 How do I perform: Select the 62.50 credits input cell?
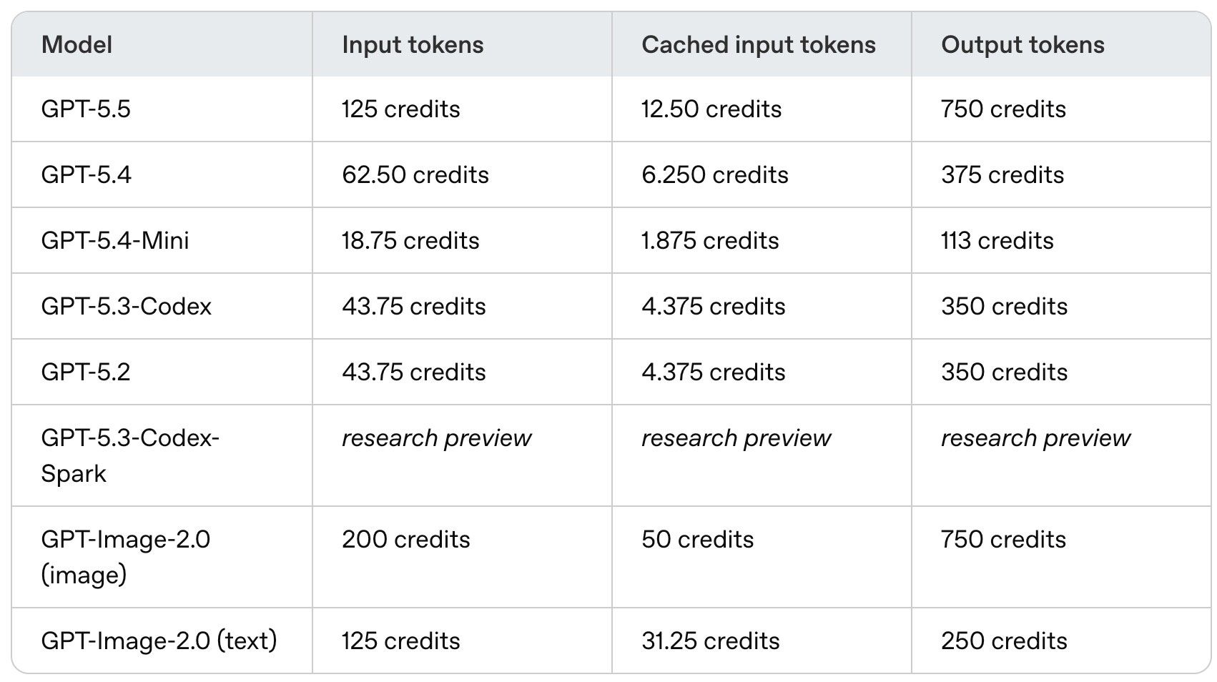(x=415, y=175)
